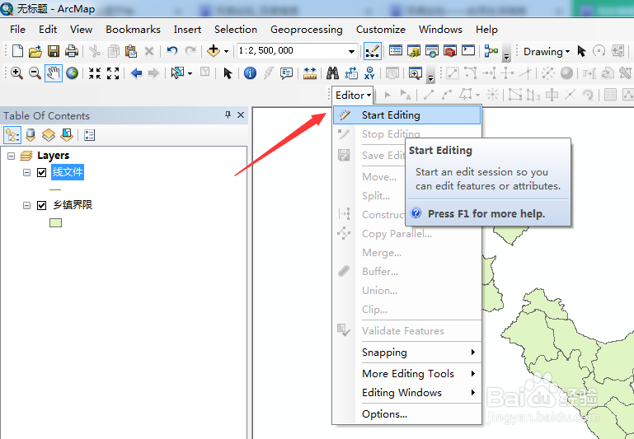Expand Select Features tool dropdown arrow

point(190,73)
